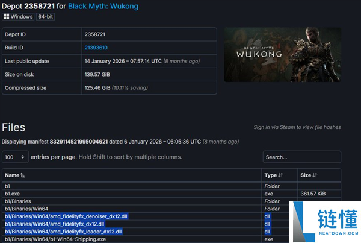Open the Black Myth: Wukong app link
Viewport: 361px width, 243px height.
(103, 6)
